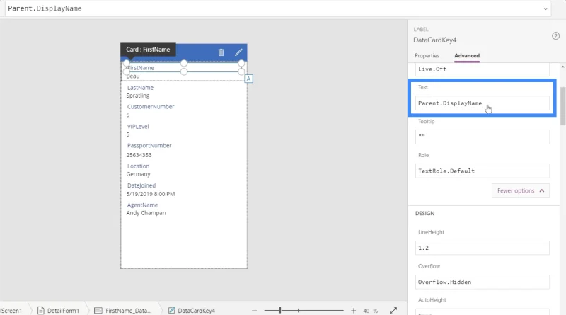Select FirstName_Data card in breadcrumb
The width and height of the screenshot is (566, 315).
point(129,311)
